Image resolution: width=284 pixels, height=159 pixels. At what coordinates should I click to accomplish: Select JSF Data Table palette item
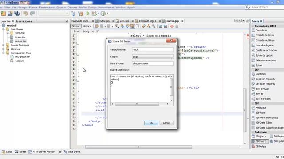coord(262,123)
